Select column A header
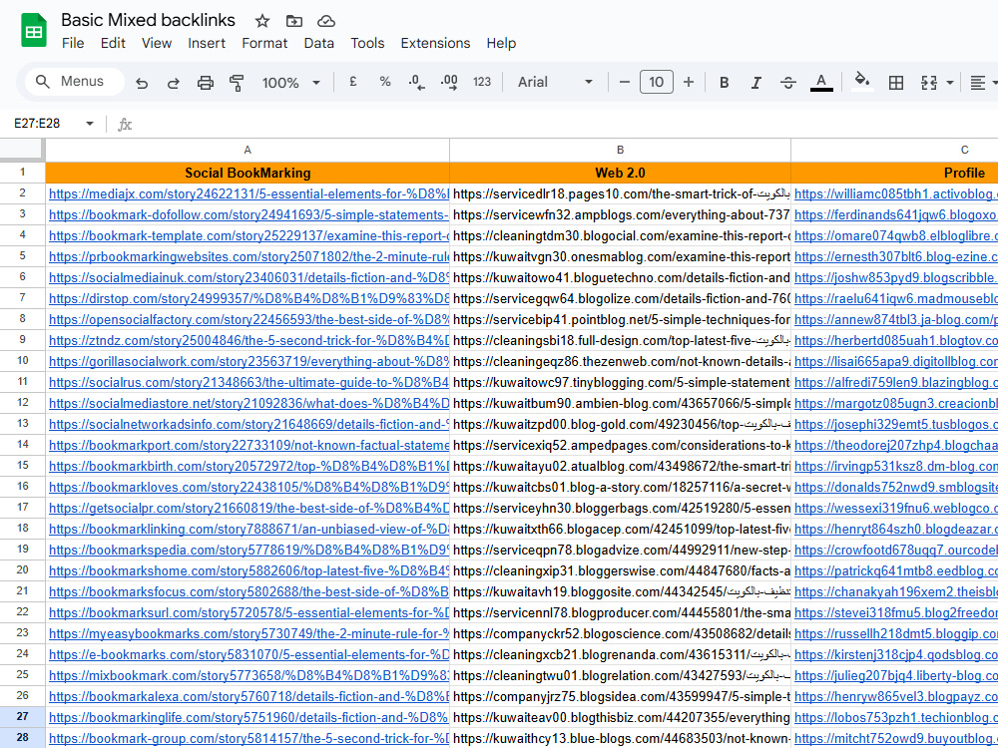 [248, 151]
